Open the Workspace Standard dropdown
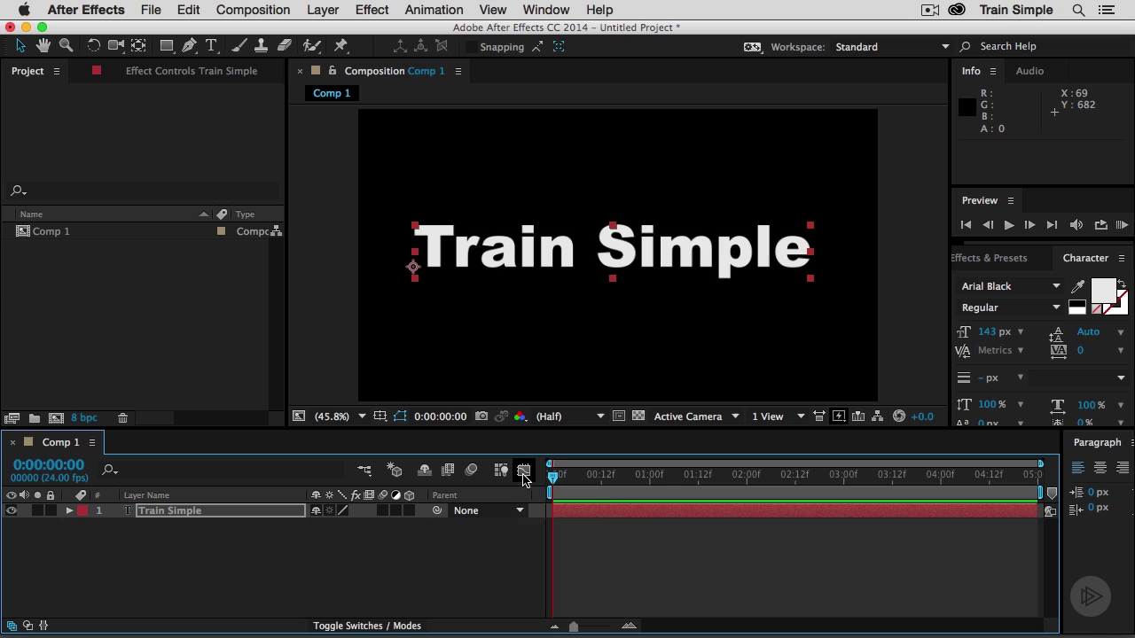 892,47
